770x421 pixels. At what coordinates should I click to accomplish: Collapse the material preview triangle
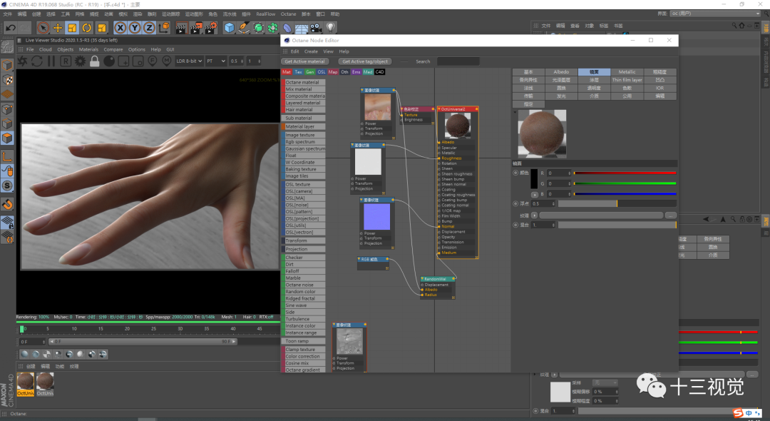coord(515,112)
